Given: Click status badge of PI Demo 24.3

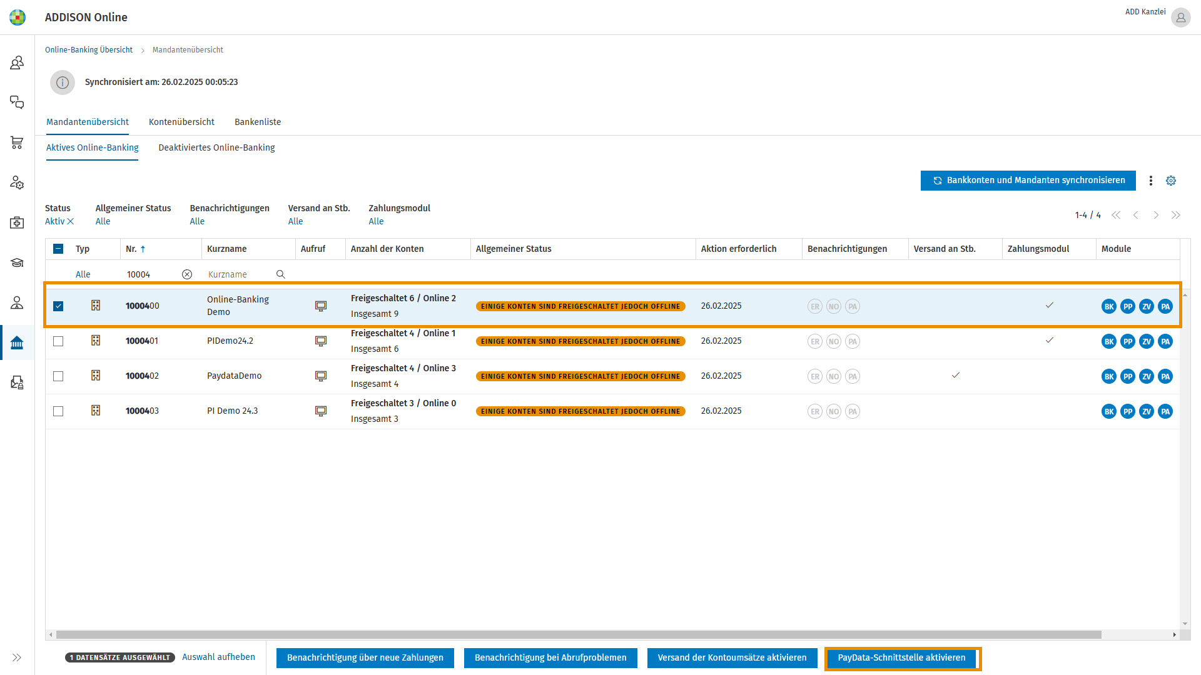Looking at the screenshot, I should (x=580, y=411).
